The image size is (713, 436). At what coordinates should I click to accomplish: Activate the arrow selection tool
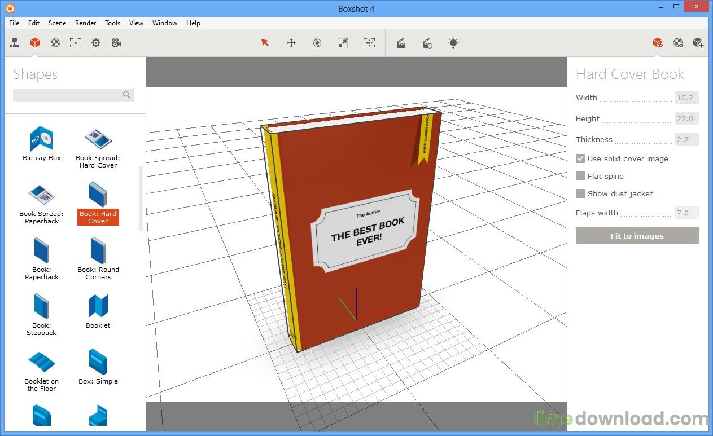pos(265,43)
